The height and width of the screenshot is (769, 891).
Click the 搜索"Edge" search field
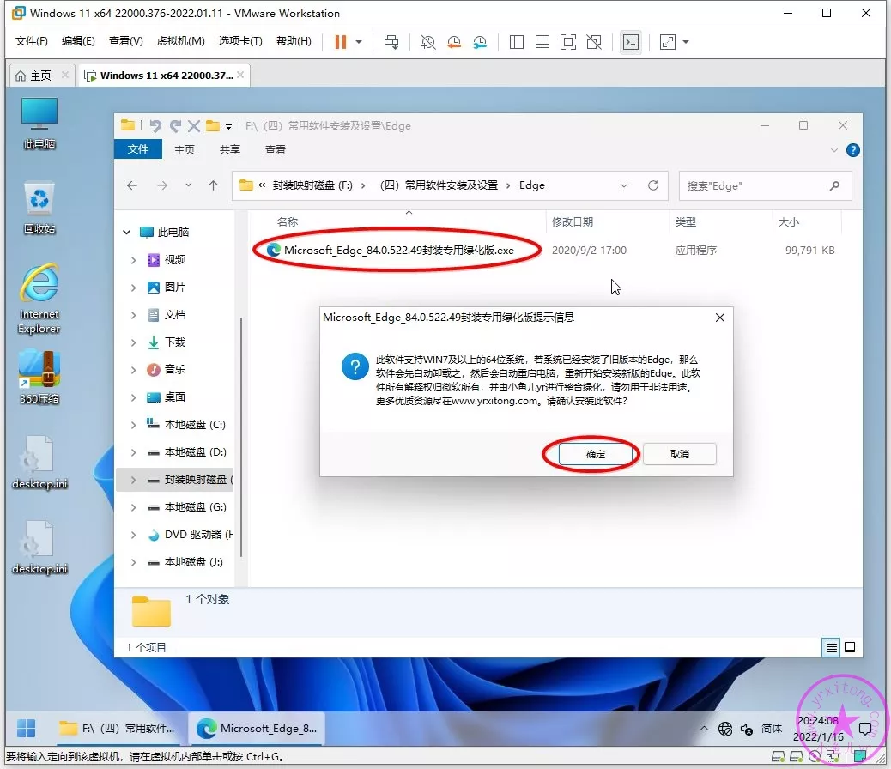coord(754,185)
